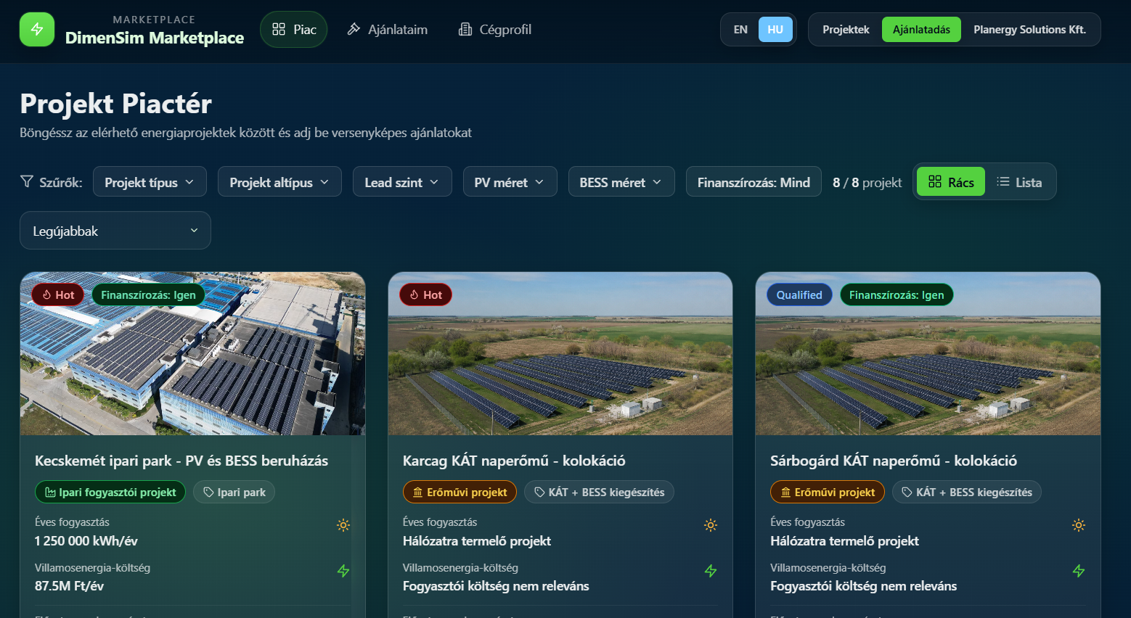1131x618 pixels.
Task: Click KÁT + BESS kiegészítés tag on Sárbogárd card
Action: point(967,492)
